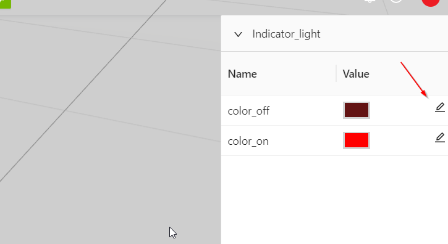This screenshot has height=244, width=448.
Task: Grab the Name/Value column divider
Action: pyautogui.click(x=336, y=73)
